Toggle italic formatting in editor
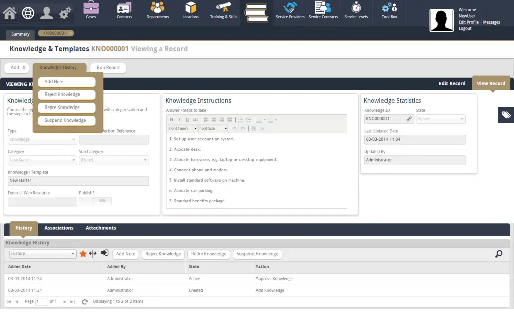Image resolution: width=514 pixels, height=323 pixels. pos(179,120)
